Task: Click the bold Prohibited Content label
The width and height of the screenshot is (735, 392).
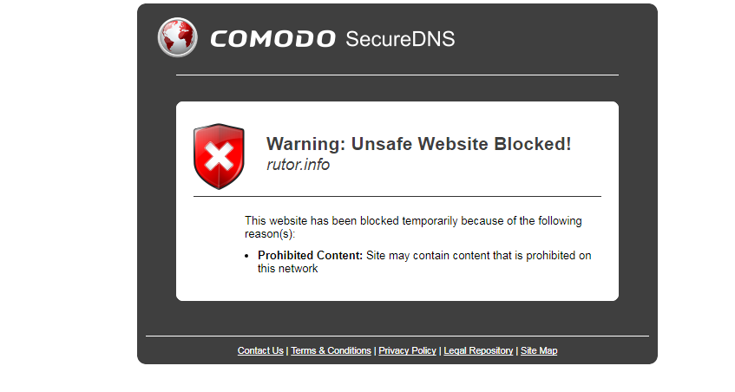Action: coord(310,255)
